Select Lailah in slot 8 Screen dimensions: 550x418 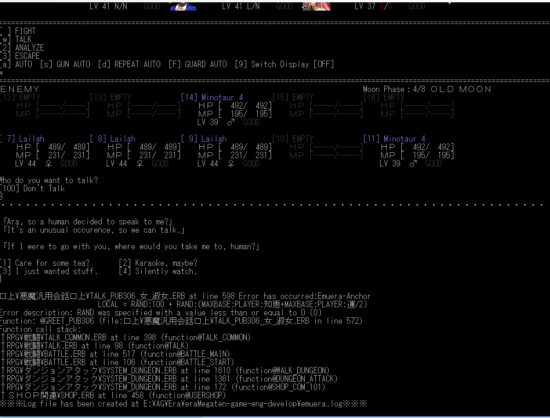click(113, 139)
